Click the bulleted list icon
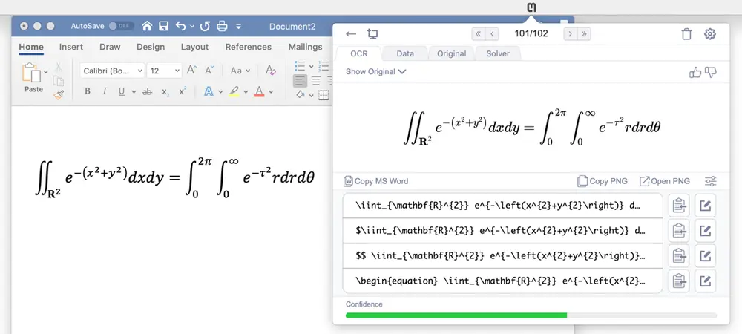Screen dimensions: 742x334 [300, 66]
